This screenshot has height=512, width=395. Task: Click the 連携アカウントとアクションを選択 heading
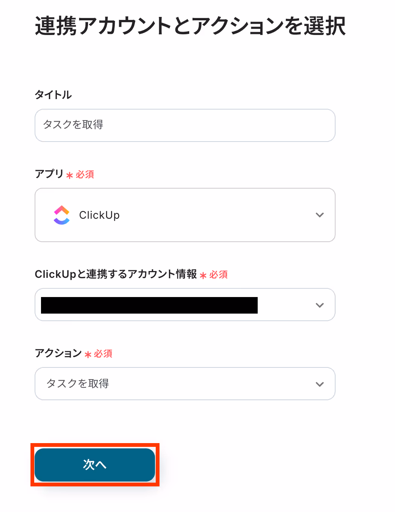[190, 26]
